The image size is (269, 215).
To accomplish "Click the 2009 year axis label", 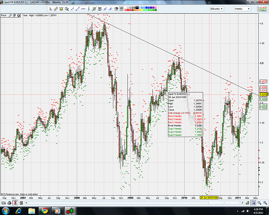I will 130,198.
